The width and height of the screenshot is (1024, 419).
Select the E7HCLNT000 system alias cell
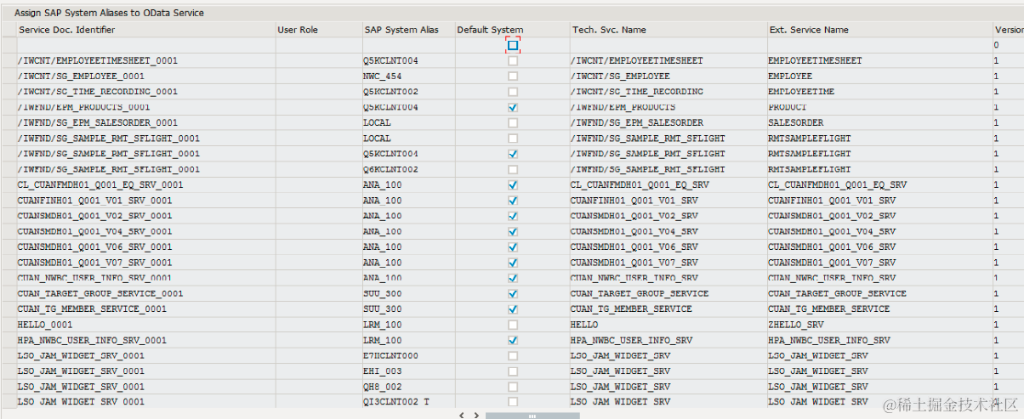tap(408, 355)
